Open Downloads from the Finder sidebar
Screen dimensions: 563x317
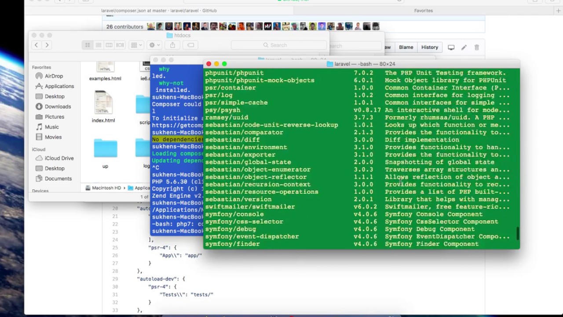click(58, 106)
